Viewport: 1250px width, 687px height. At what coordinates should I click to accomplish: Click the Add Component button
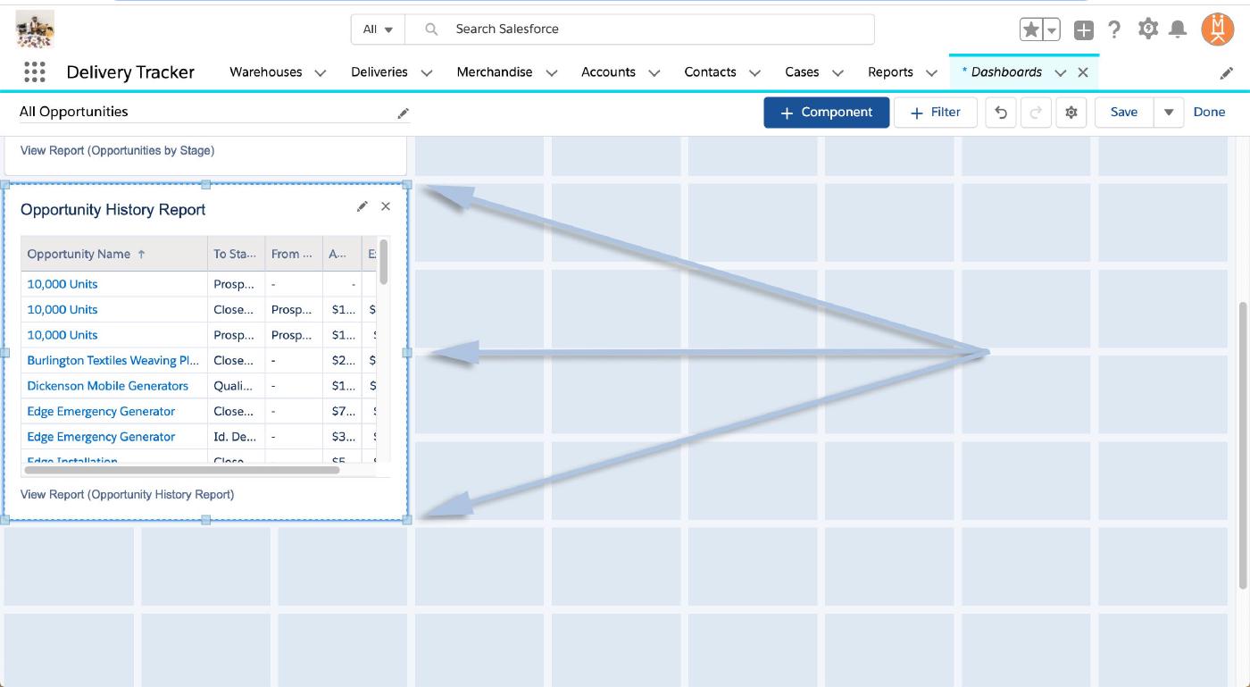pyautogui.click(x=826, y=113)
